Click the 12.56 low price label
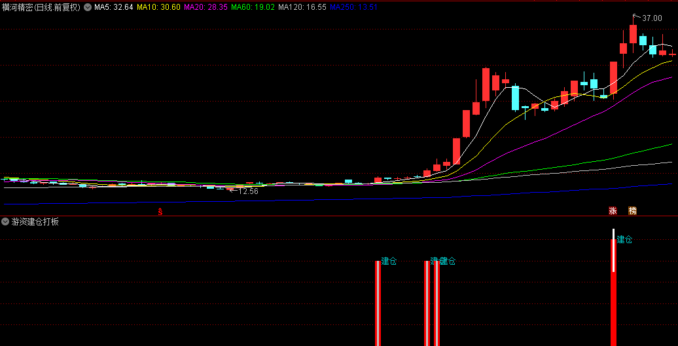 (248, 191)
